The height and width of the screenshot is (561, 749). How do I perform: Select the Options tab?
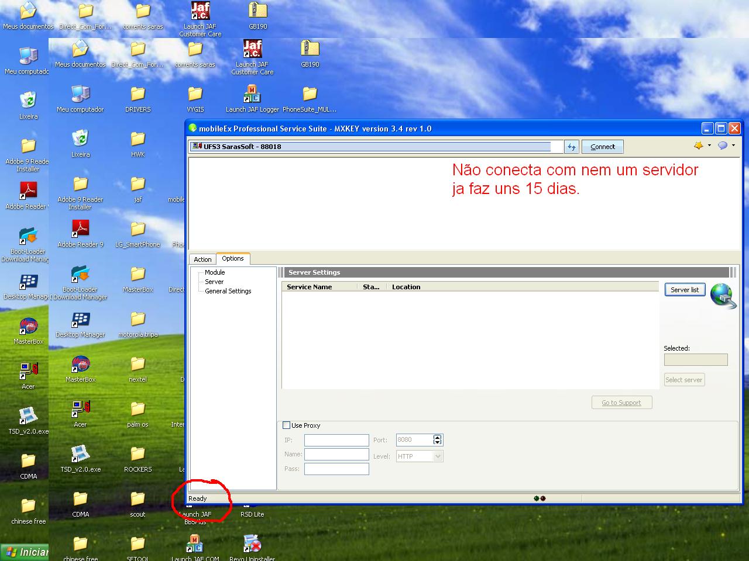coord(233,258)
